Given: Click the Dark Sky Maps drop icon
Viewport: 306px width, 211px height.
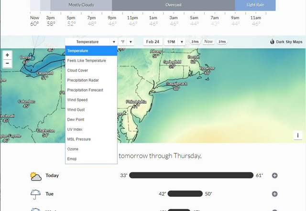Looking at the screenshot, I should coord(272,42).
